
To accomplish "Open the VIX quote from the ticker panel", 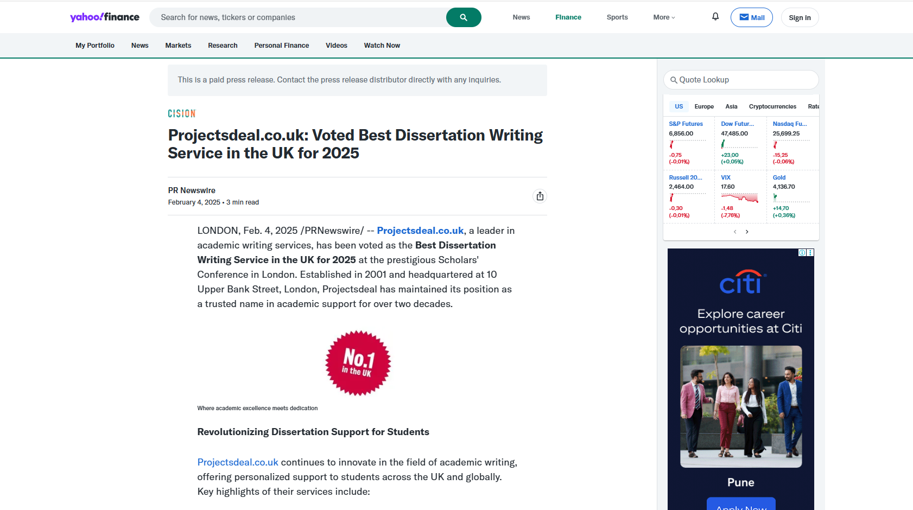I will pos(726,177).
